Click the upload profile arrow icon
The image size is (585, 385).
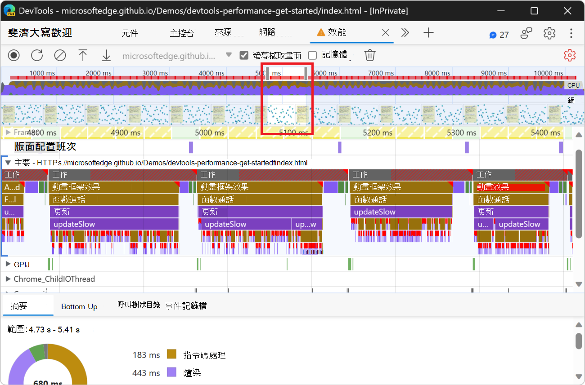(x=83, y=55)
